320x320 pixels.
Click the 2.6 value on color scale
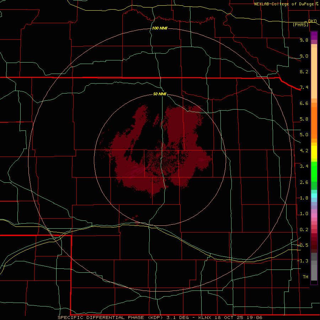[x=304, y=182]
